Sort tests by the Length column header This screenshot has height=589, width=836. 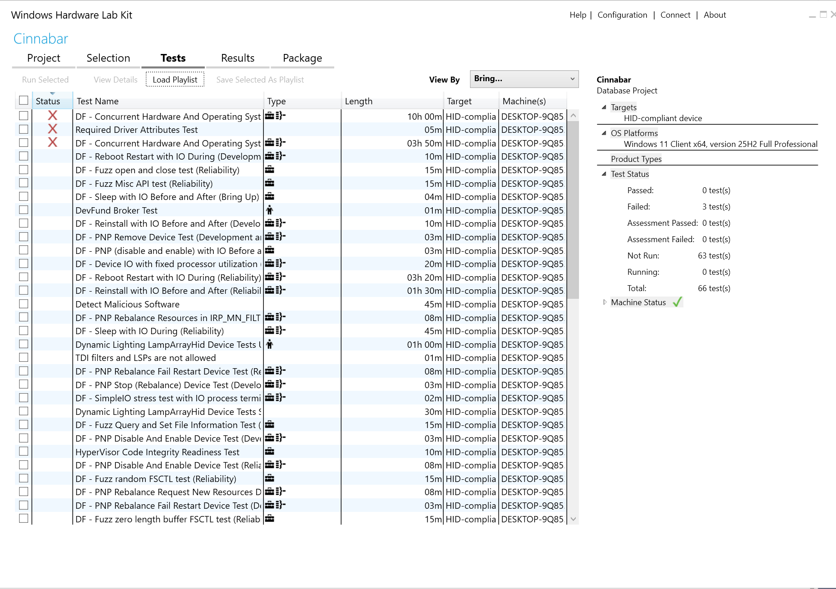(x=392, y=101)
